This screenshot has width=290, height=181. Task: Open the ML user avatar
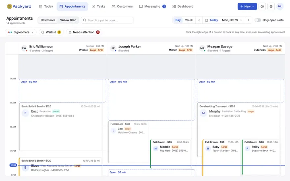[x=280, y=6]
